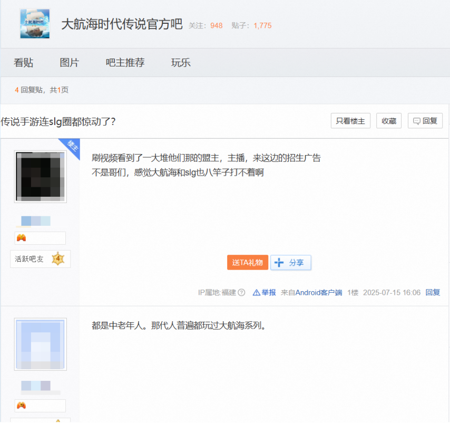Toggle 只看楼主 to show only OP posts

[350, 120]
